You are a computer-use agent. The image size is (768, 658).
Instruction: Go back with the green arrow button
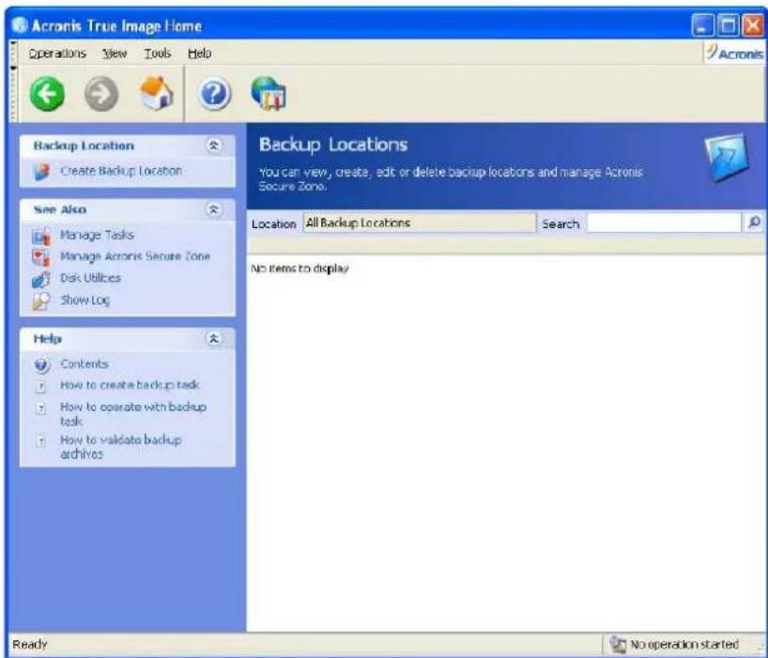47,94
